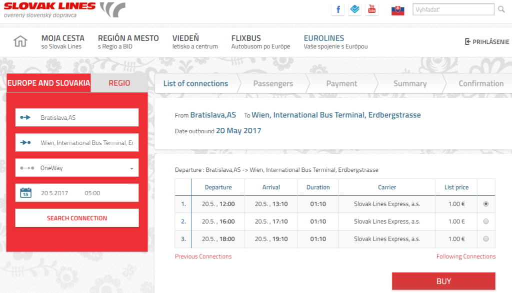This screenshot has width=512, height=293.
Task: Open REGIÓN A MESTO menu
Action: (x=128, y=42)
